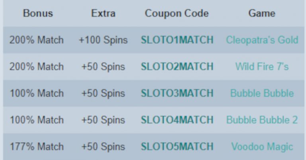Image resolution: width=306 pixels, height=160 pixels.
Task: Click the Game column header
Action: [x=262, y=14]
